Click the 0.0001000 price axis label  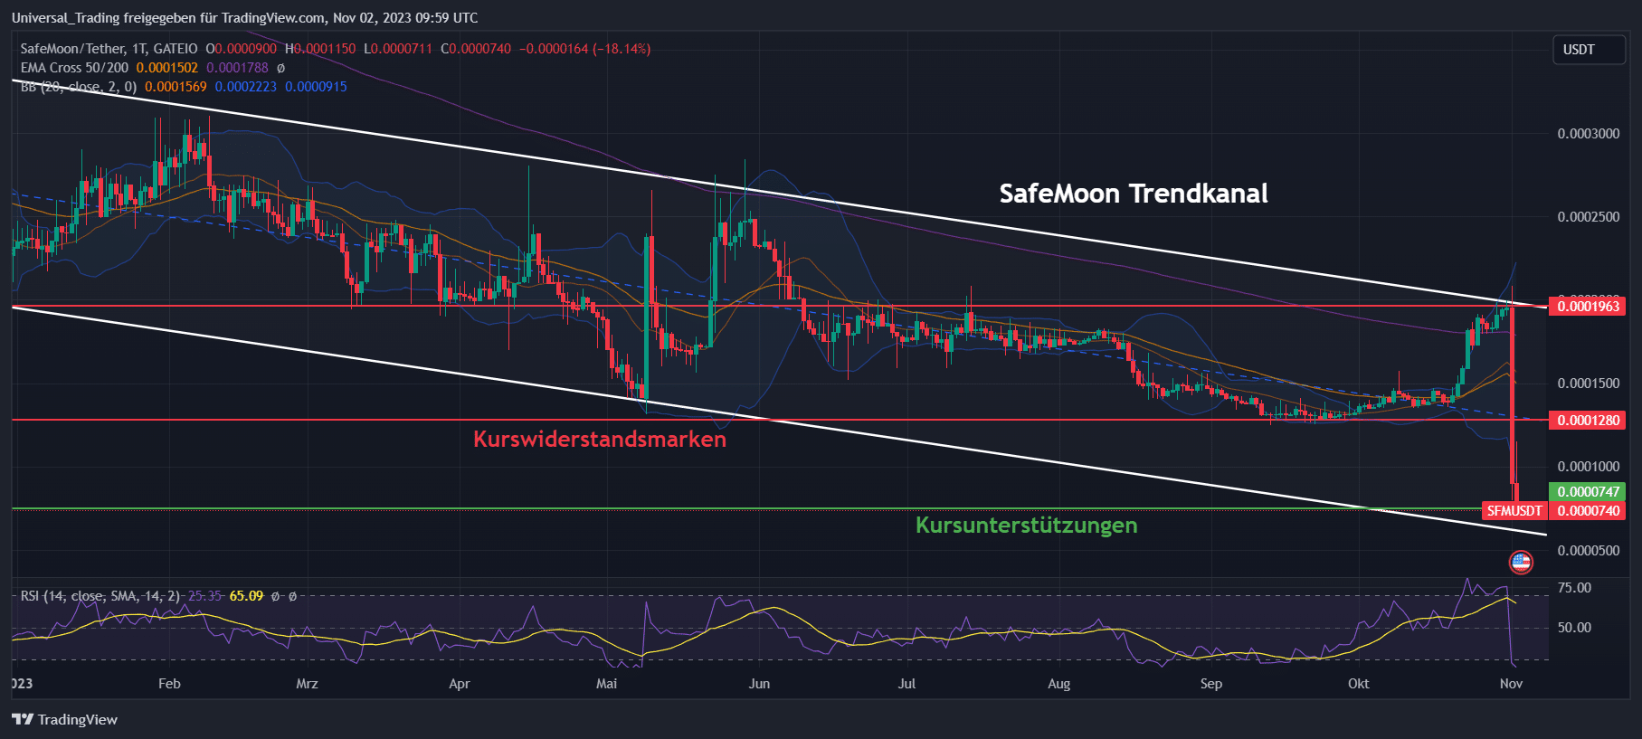click(1589, 467)
